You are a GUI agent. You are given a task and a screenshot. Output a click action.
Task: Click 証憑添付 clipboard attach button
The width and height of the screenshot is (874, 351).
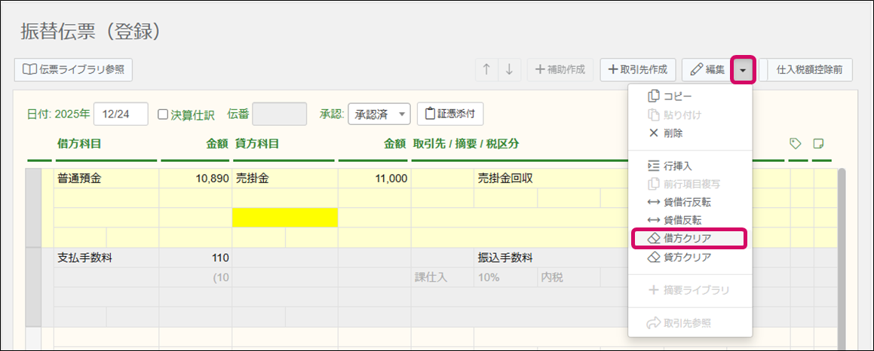tap(450, 114)
